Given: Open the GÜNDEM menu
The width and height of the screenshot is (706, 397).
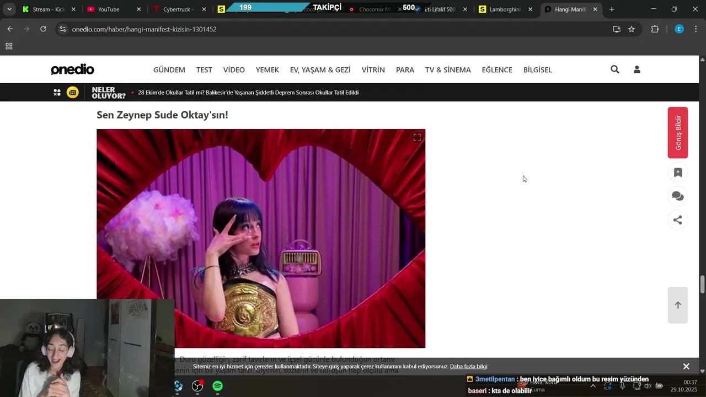Looking at the screenshot, I should [x=169, y=70].
